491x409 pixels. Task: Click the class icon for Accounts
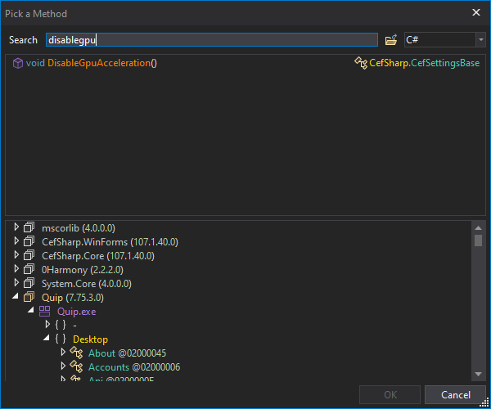pyautogui.click(x=76, y=366)
